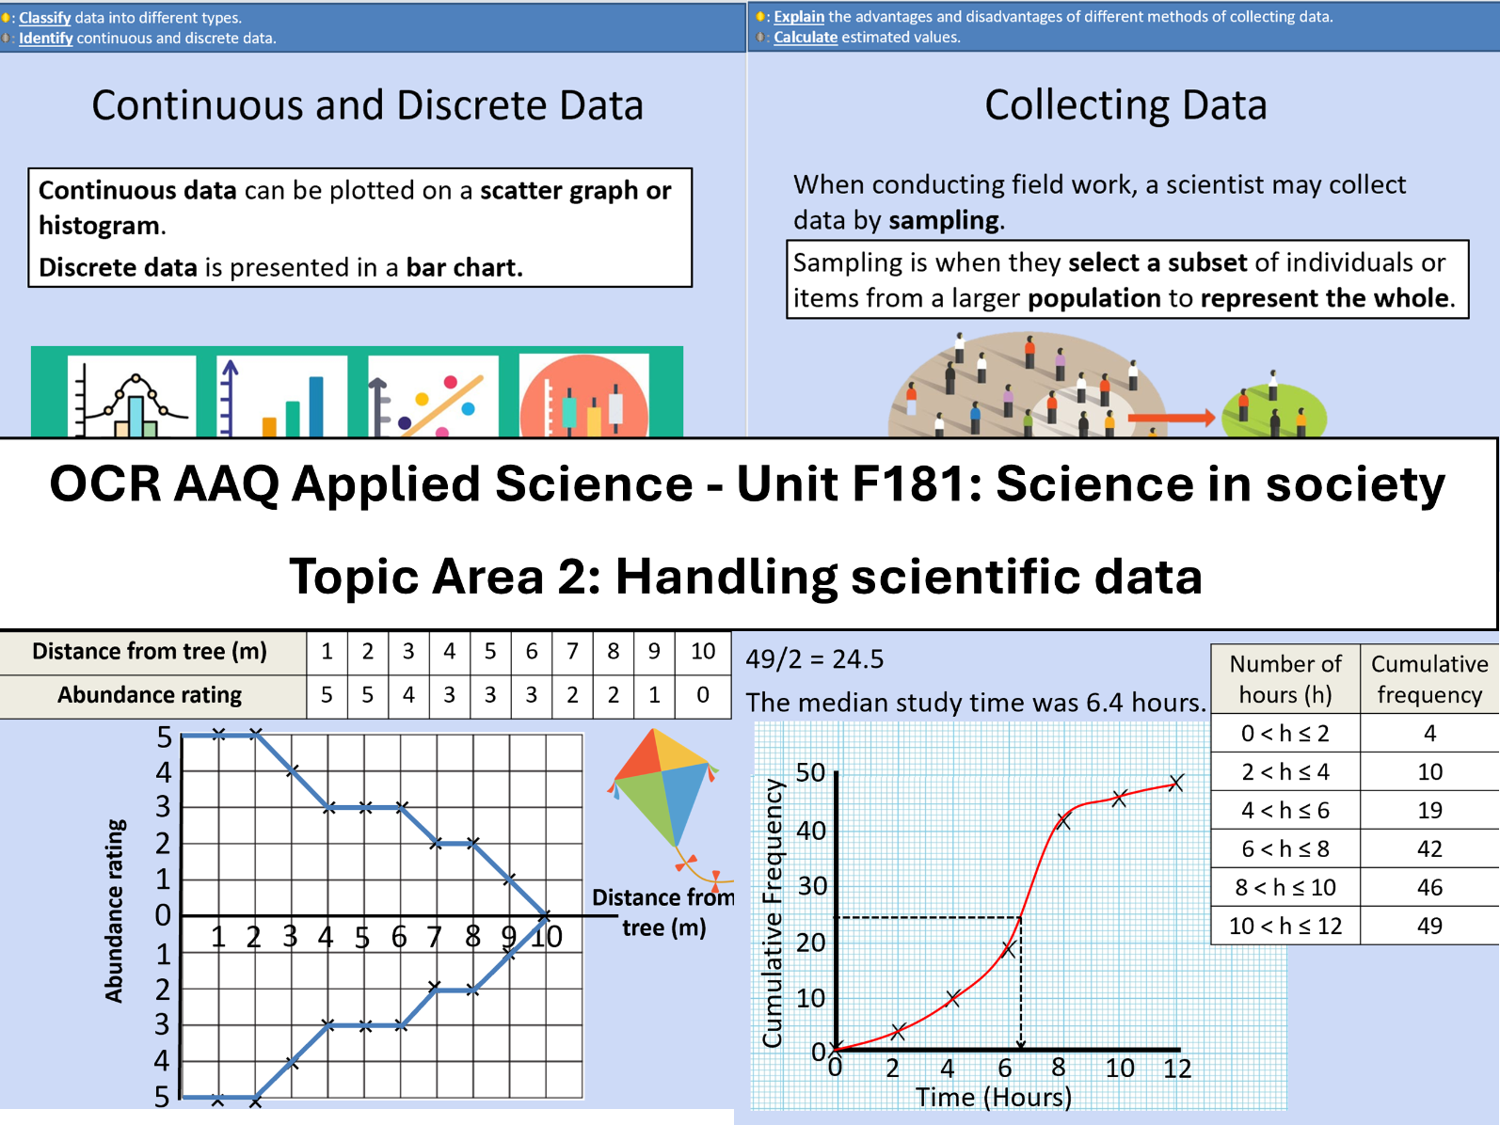Click the 'Distance from tree (m)' axis label by kite graph
The width and height of the screenshot is (1500, 1125).
pyautogui.click(x=663, y=912)
